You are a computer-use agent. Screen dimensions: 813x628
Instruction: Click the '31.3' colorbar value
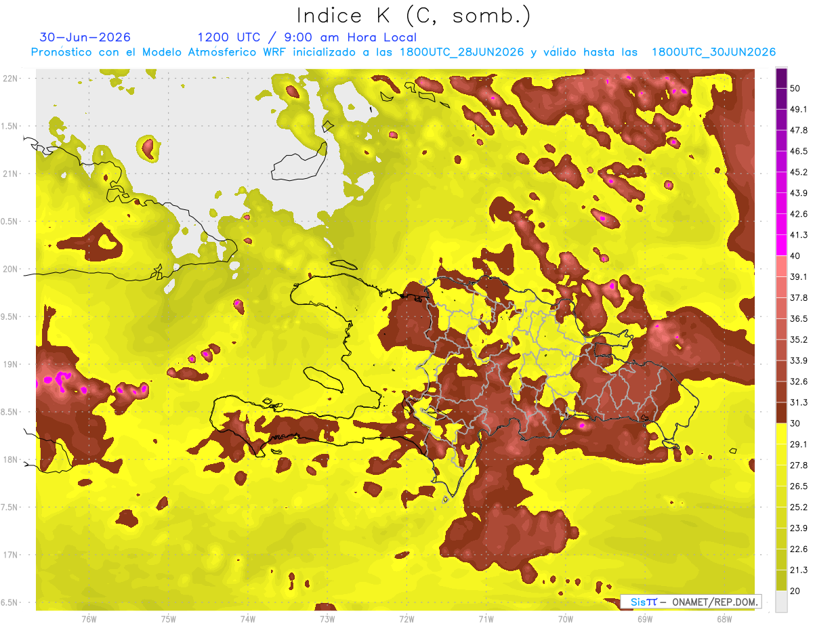[x=798, y=402]
